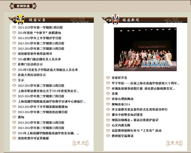Open 李玉茹教育基金签约仪式 news link
The height and width of the screenshot is (153, 191).
[x=140, y=109]
